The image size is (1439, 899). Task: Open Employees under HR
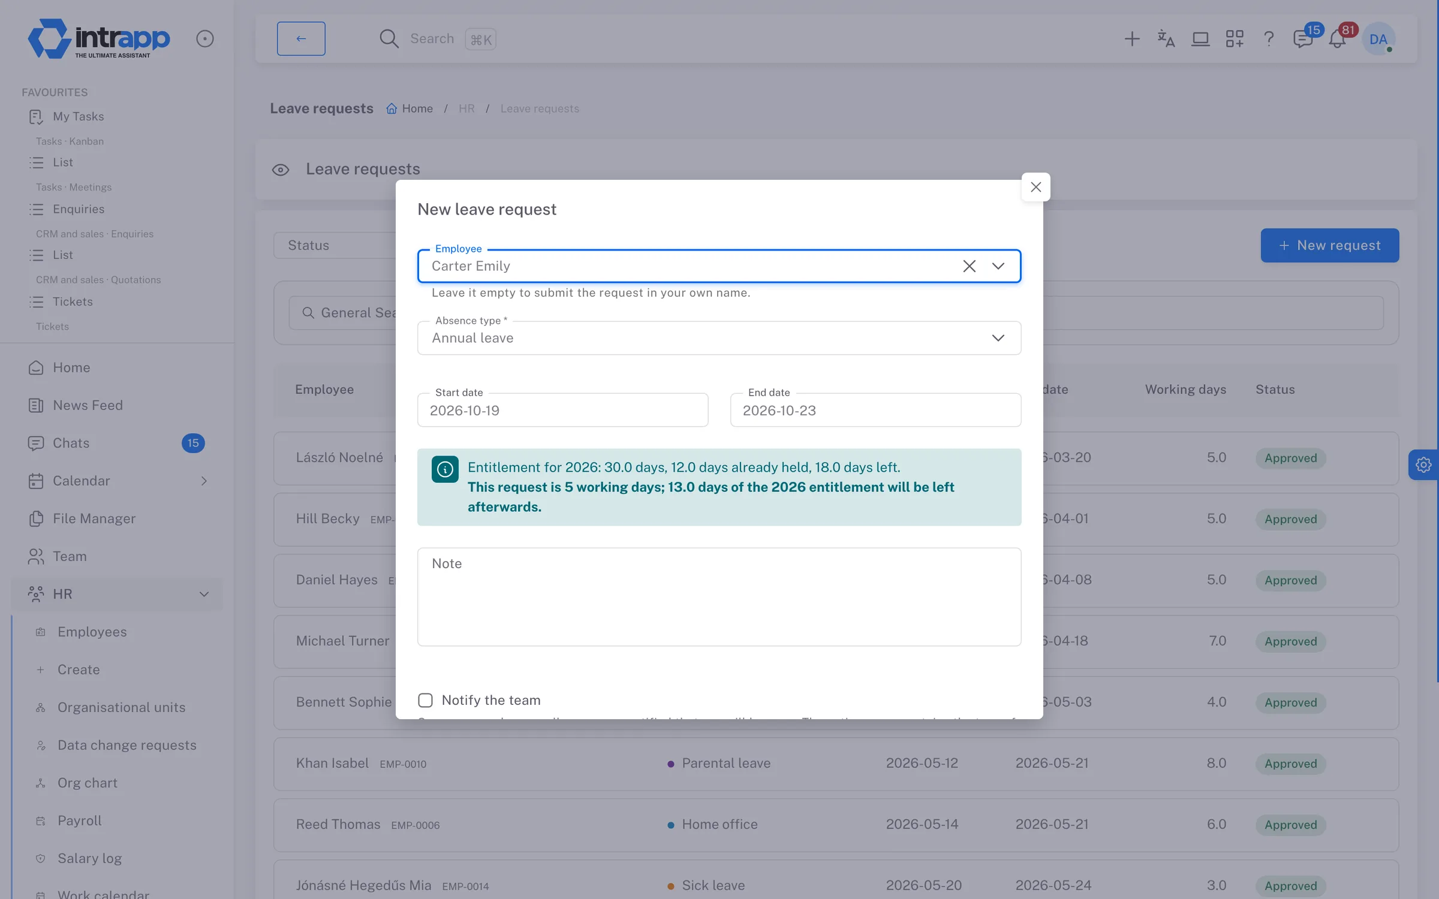[x=92, y=632]
